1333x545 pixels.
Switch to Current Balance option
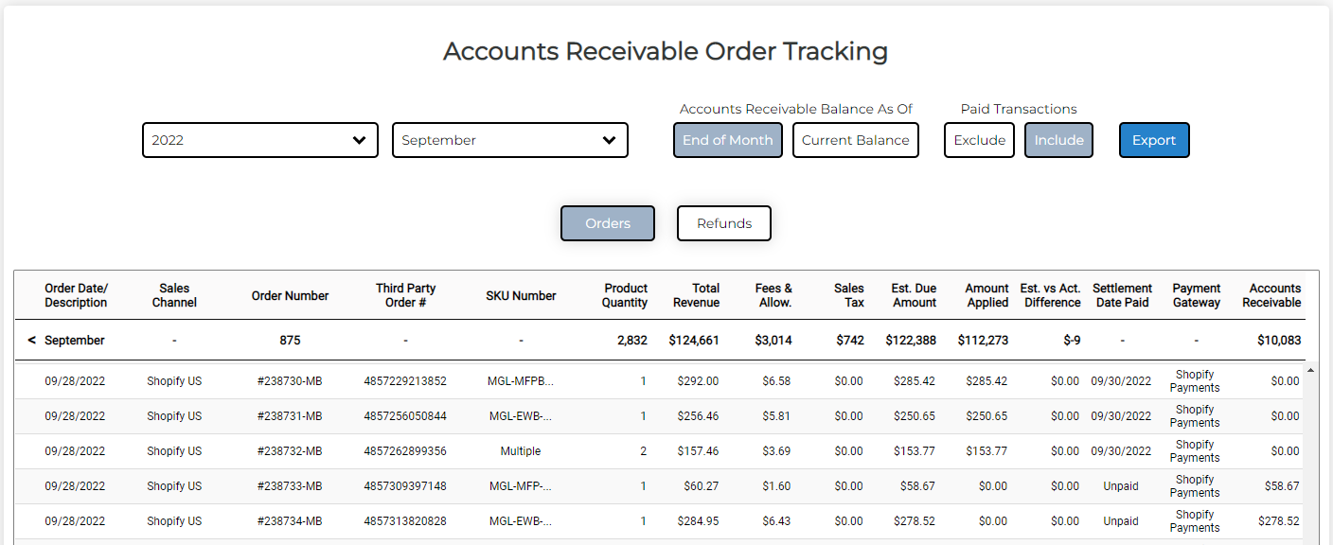click(x=856, y=140)
